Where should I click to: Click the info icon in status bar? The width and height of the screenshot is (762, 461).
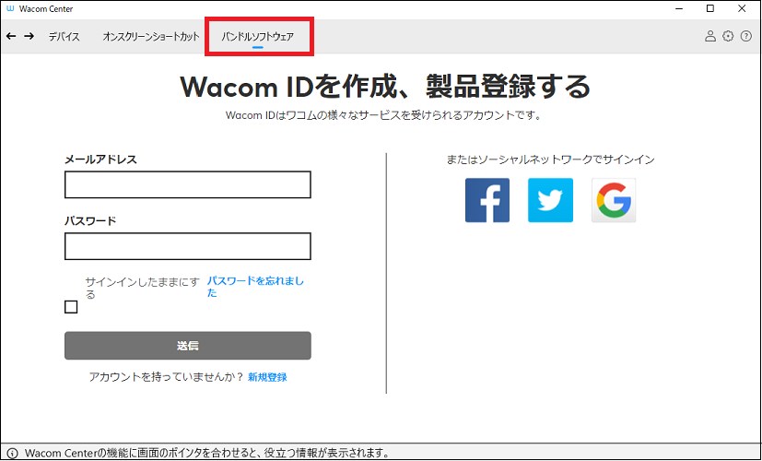(x=12, y=454)
